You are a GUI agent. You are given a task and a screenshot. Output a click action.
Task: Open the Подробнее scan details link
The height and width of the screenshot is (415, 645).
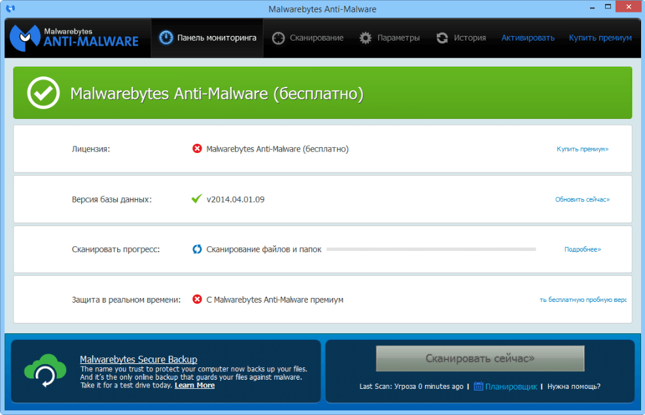[x=582, y=250]
